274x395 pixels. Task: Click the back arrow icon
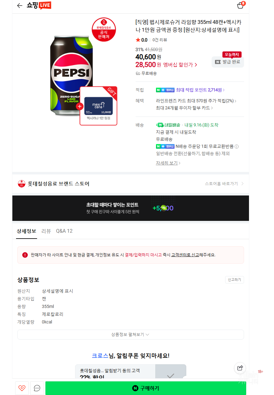[x=20, y=6]
